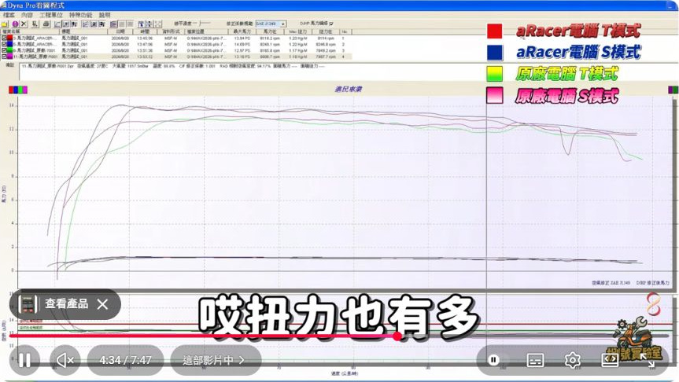Click the first cursor tool icon
This screenshot has width=679, height=382.
[141, 24]
